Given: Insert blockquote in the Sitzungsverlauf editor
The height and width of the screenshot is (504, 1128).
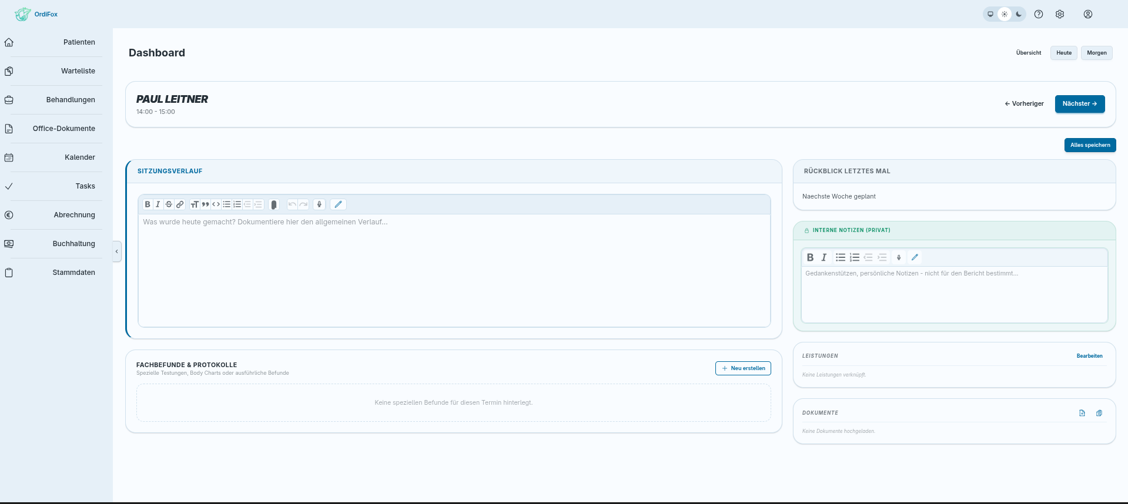Looking at the screenshot, I should tap(205, 204).
